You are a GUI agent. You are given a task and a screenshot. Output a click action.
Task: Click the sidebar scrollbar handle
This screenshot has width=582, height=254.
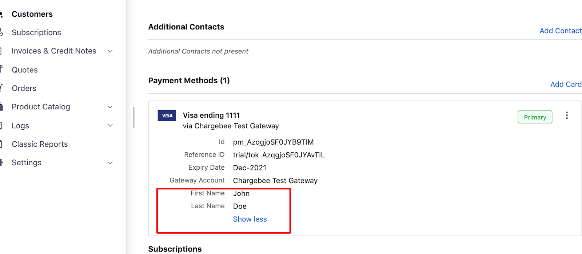pos(134,117)
